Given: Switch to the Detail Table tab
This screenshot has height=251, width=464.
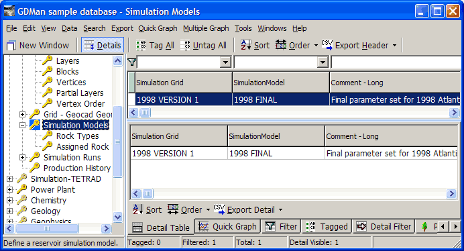Looking at the screenshot, I should tap(162, 228).
